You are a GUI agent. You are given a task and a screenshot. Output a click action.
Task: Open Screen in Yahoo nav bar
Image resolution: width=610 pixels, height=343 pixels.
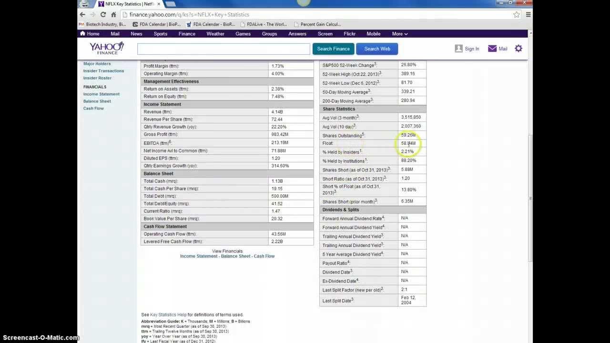click(x=325, y=34)
